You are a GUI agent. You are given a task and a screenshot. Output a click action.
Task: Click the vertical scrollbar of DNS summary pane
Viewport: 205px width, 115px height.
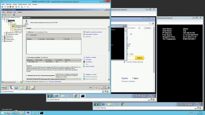click(109, 53)
